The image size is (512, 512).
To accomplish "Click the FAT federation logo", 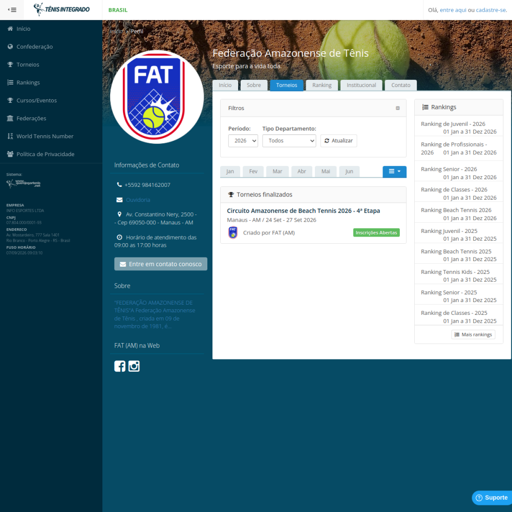I will 157,97.
